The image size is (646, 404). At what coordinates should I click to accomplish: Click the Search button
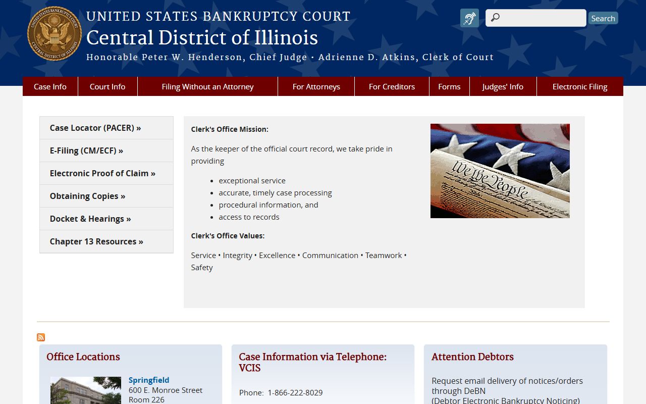click(x=603, y=18)
